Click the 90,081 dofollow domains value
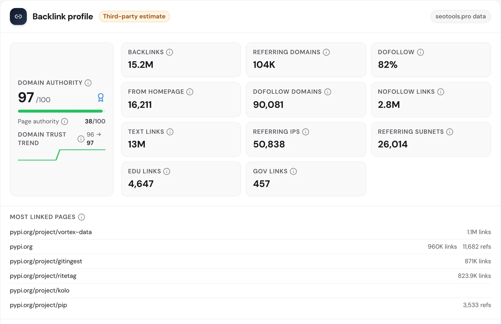This screenshot has height=324, width=501. (x=268, y=105)
